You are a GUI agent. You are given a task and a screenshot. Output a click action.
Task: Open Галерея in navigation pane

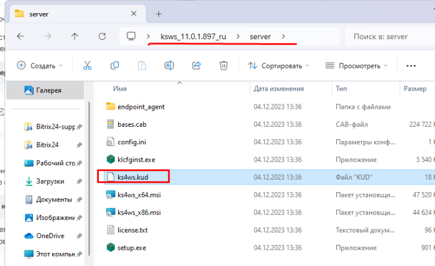tap(45, 90)
